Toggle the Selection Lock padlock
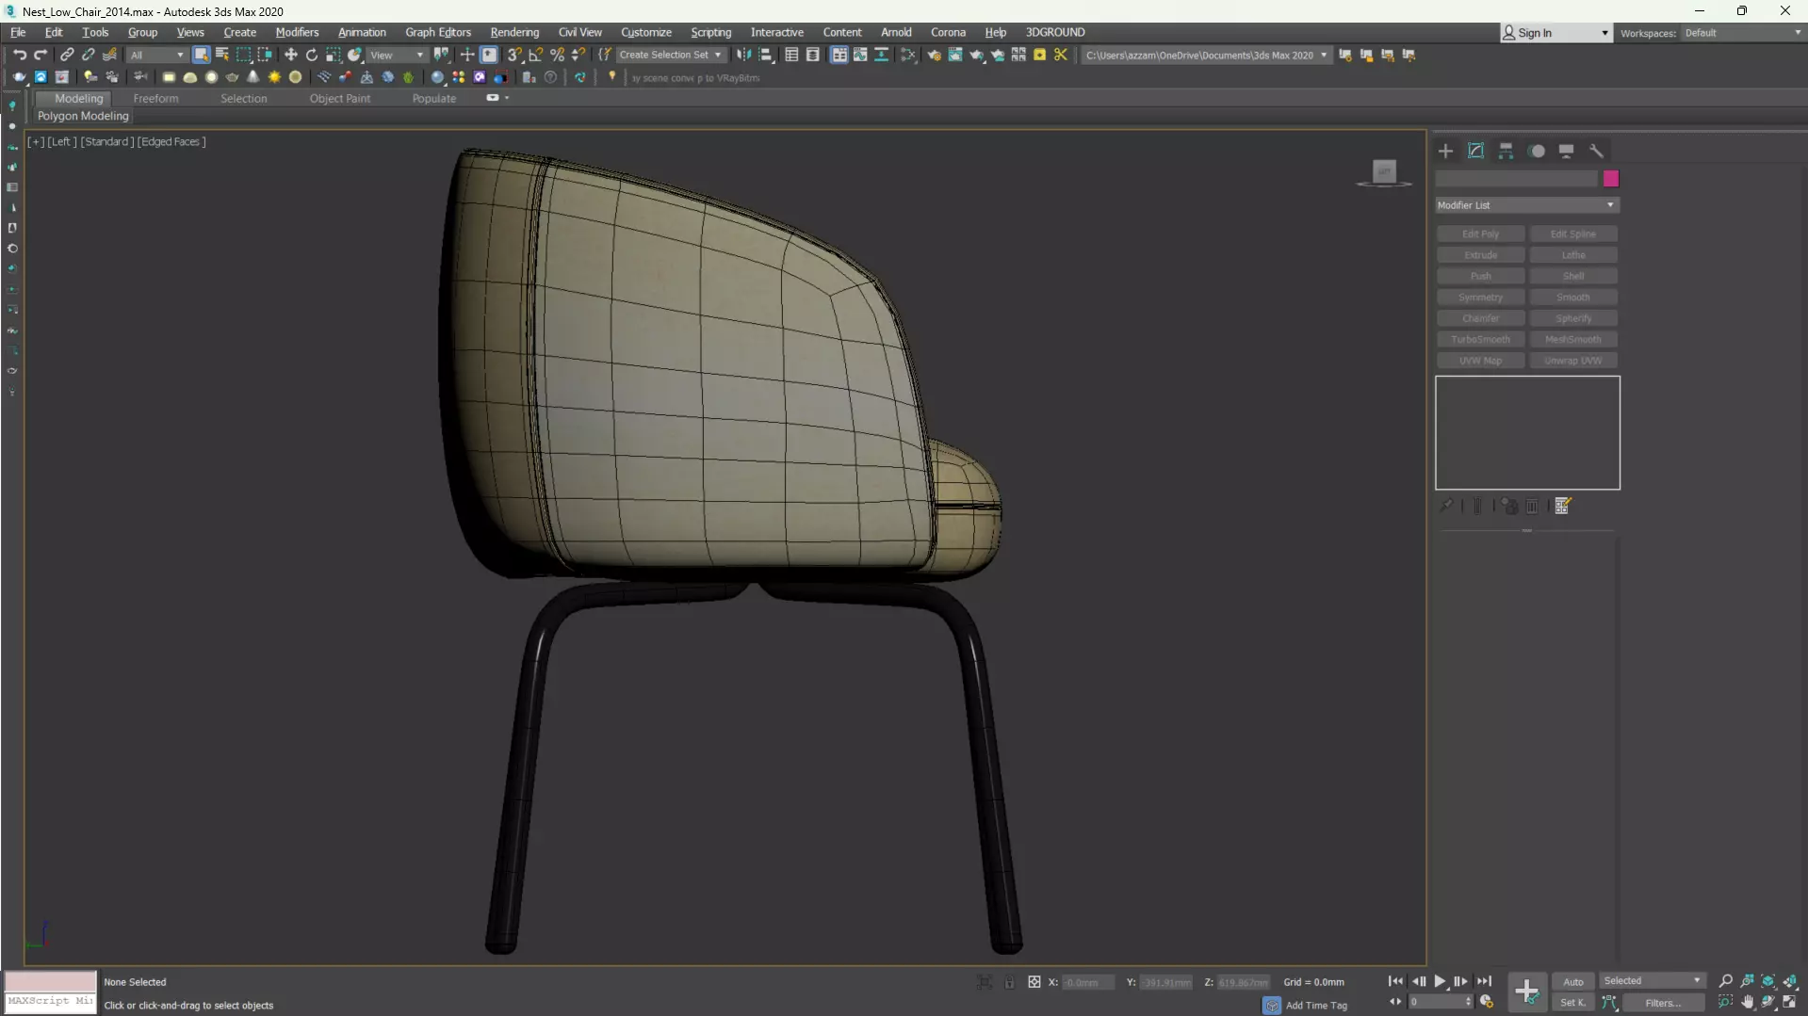 [1009, 982]
